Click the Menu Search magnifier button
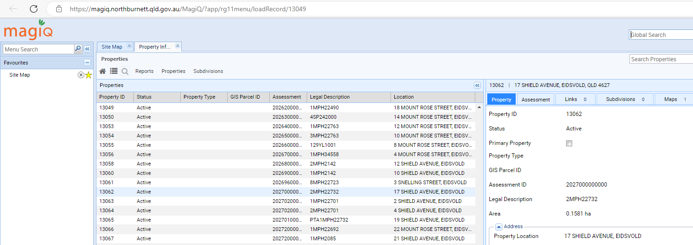The width and height of the screenshot is (693, 245). [78, 49]
